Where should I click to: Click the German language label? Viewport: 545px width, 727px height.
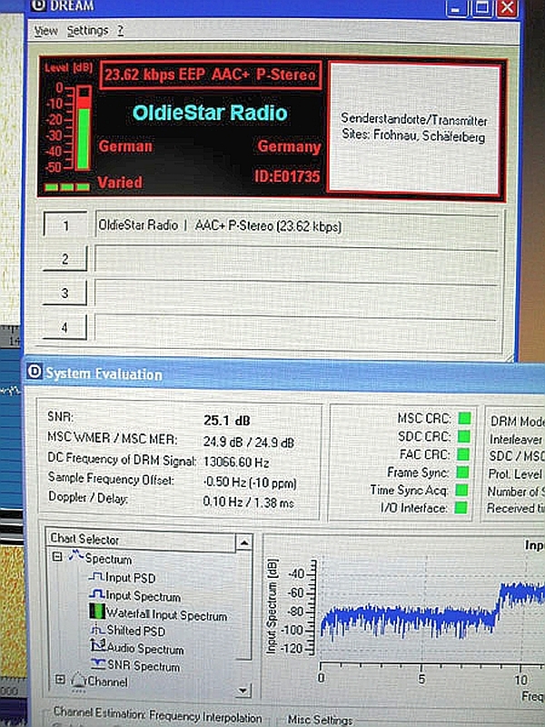[125, 146]
